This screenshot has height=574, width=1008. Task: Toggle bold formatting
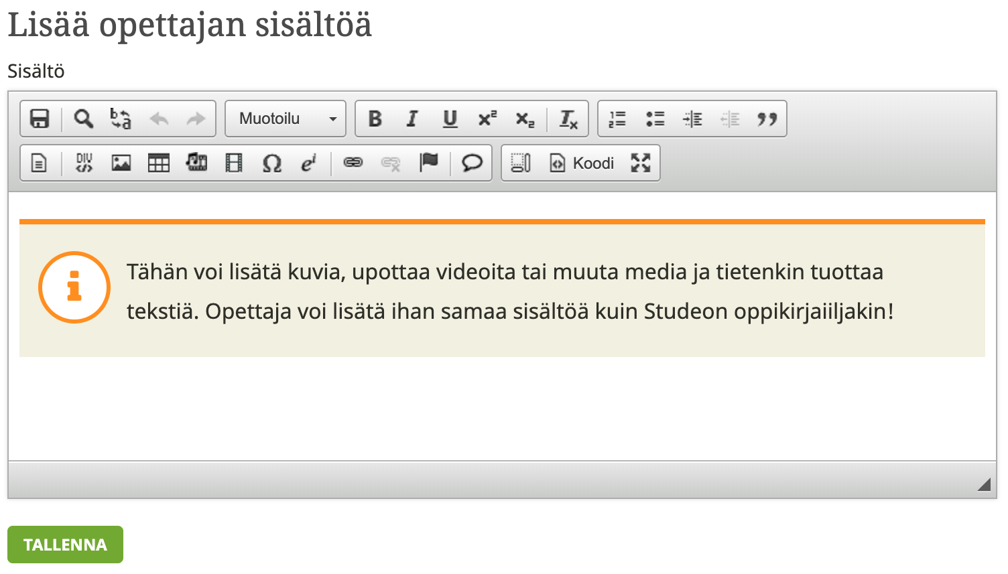375,119
